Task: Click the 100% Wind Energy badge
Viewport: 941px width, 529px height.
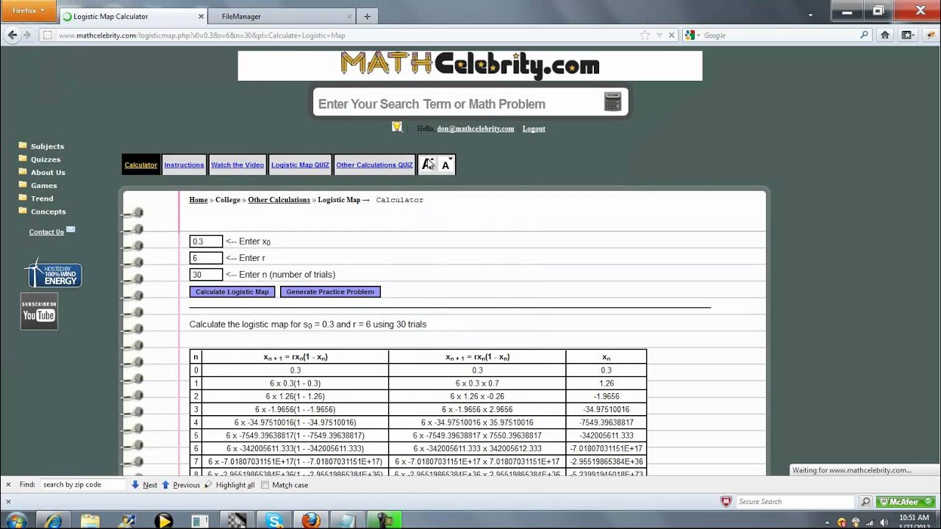Action: pos(53,274)
